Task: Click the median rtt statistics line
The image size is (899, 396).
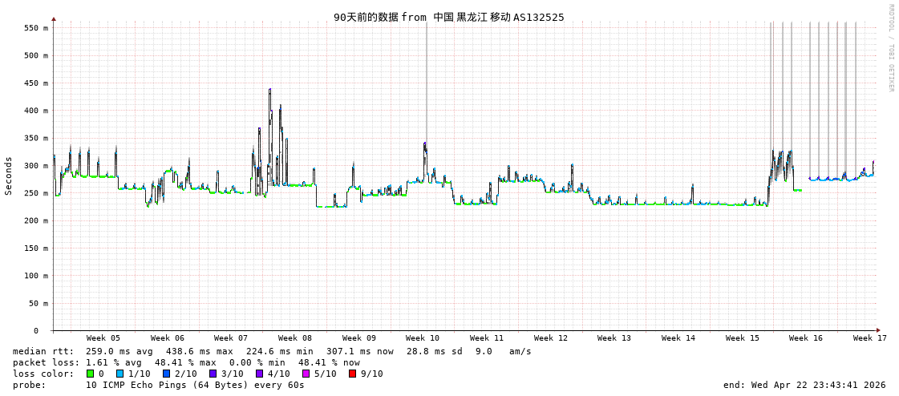Action: [272, 351]
